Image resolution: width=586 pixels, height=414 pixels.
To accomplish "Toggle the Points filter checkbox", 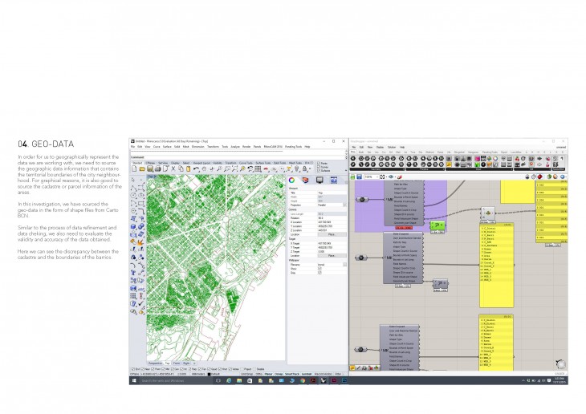I will click(x=319, y=163).
